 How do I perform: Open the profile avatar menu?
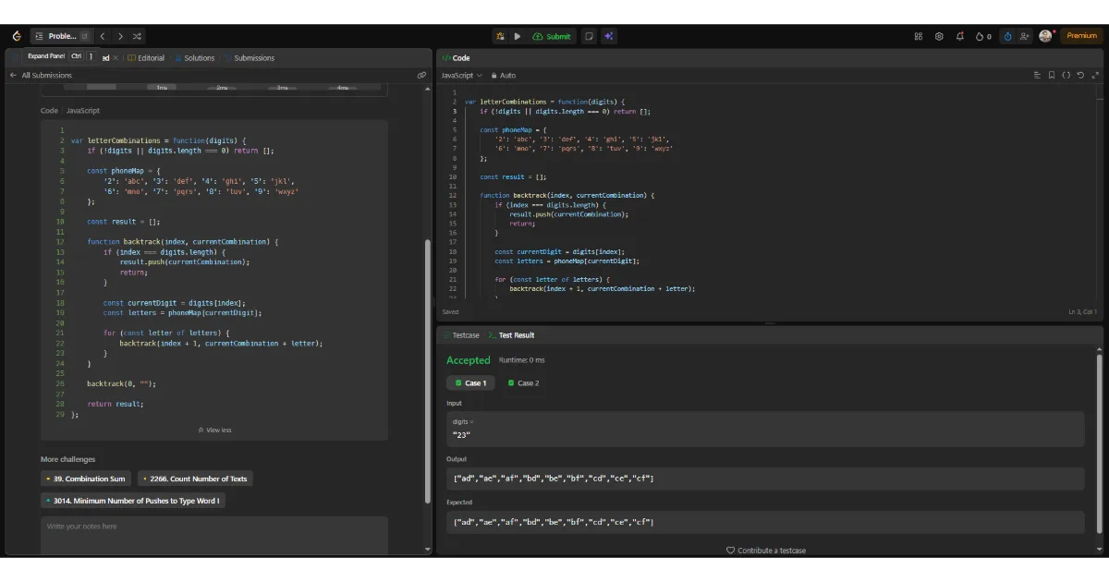click(x=1045, y=36)
